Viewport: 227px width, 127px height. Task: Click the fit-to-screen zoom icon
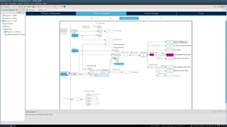tap(154, 18)
